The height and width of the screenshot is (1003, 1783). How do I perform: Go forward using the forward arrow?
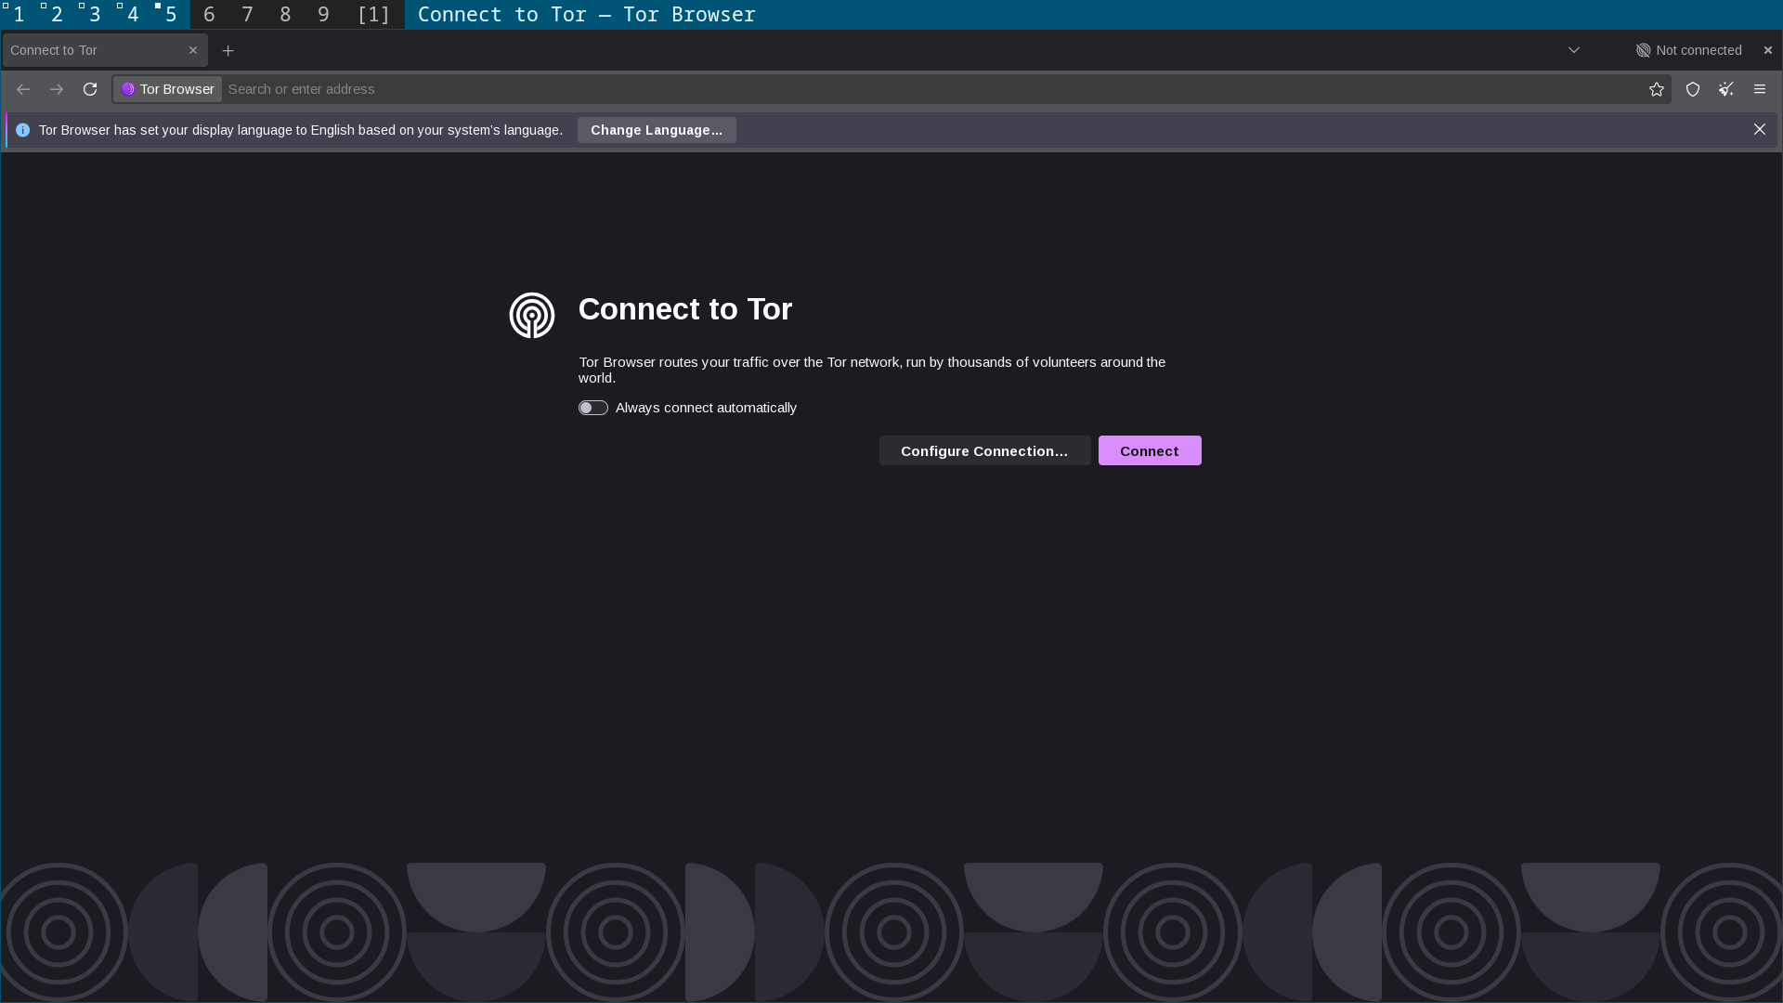[57, 89]
